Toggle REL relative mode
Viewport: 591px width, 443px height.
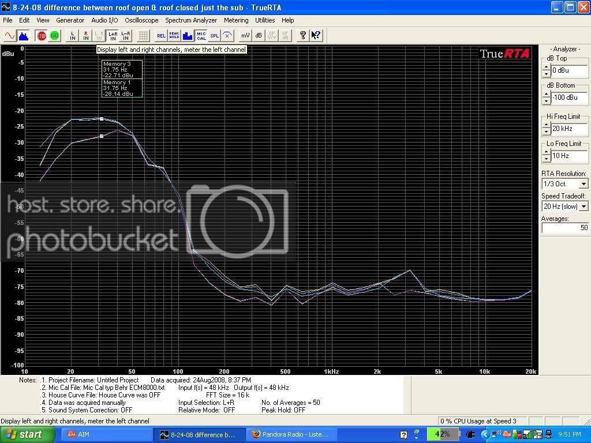click(x=161, y=36)
